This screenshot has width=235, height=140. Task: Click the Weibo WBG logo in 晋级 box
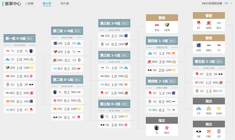click(209, 23)
